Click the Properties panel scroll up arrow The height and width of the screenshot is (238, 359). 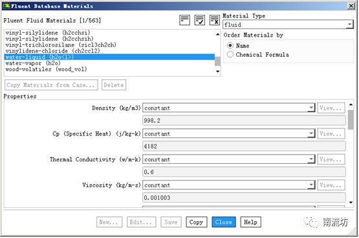[351, 104]
